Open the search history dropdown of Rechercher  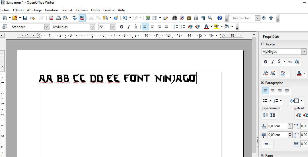(258, 18)
